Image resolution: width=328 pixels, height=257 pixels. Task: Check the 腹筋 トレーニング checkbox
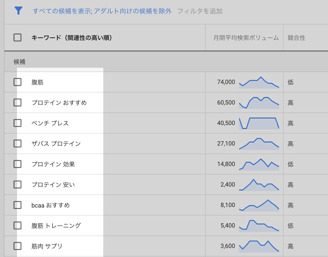17,225
